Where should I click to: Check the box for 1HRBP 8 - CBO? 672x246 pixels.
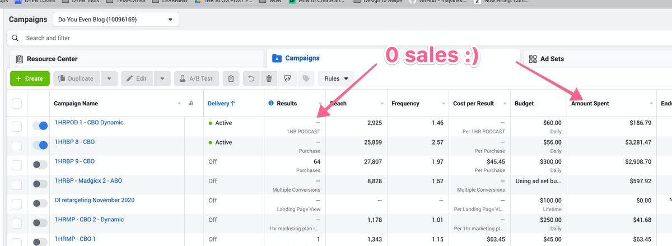[x=17, y=146]
